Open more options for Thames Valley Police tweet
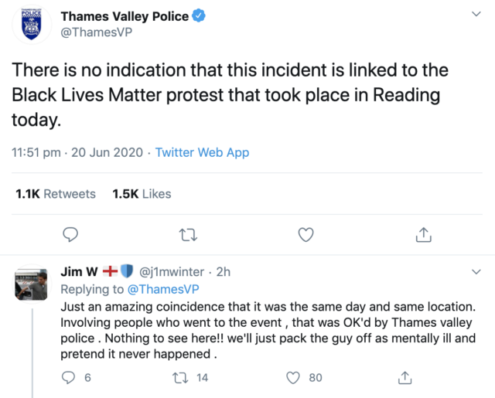 477,15
